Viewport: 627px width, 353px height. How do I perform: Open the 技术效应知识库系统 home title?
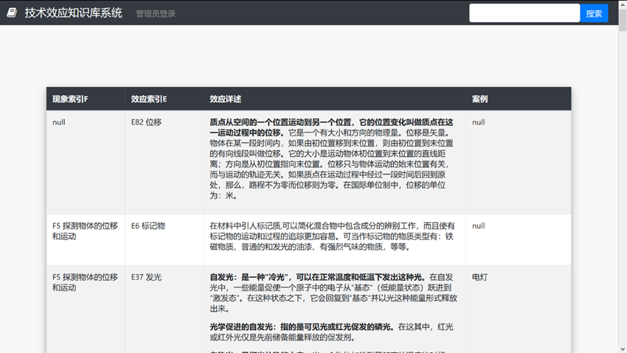coord(73,13)
